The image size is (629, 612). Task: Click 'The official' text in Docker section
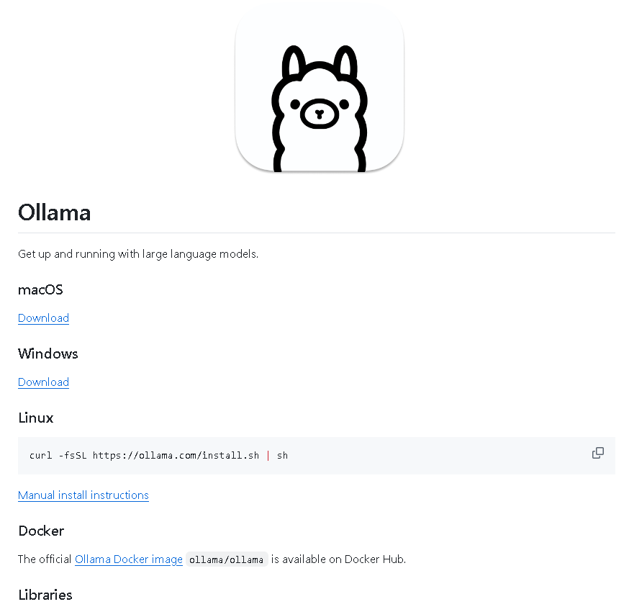point(45,559)
